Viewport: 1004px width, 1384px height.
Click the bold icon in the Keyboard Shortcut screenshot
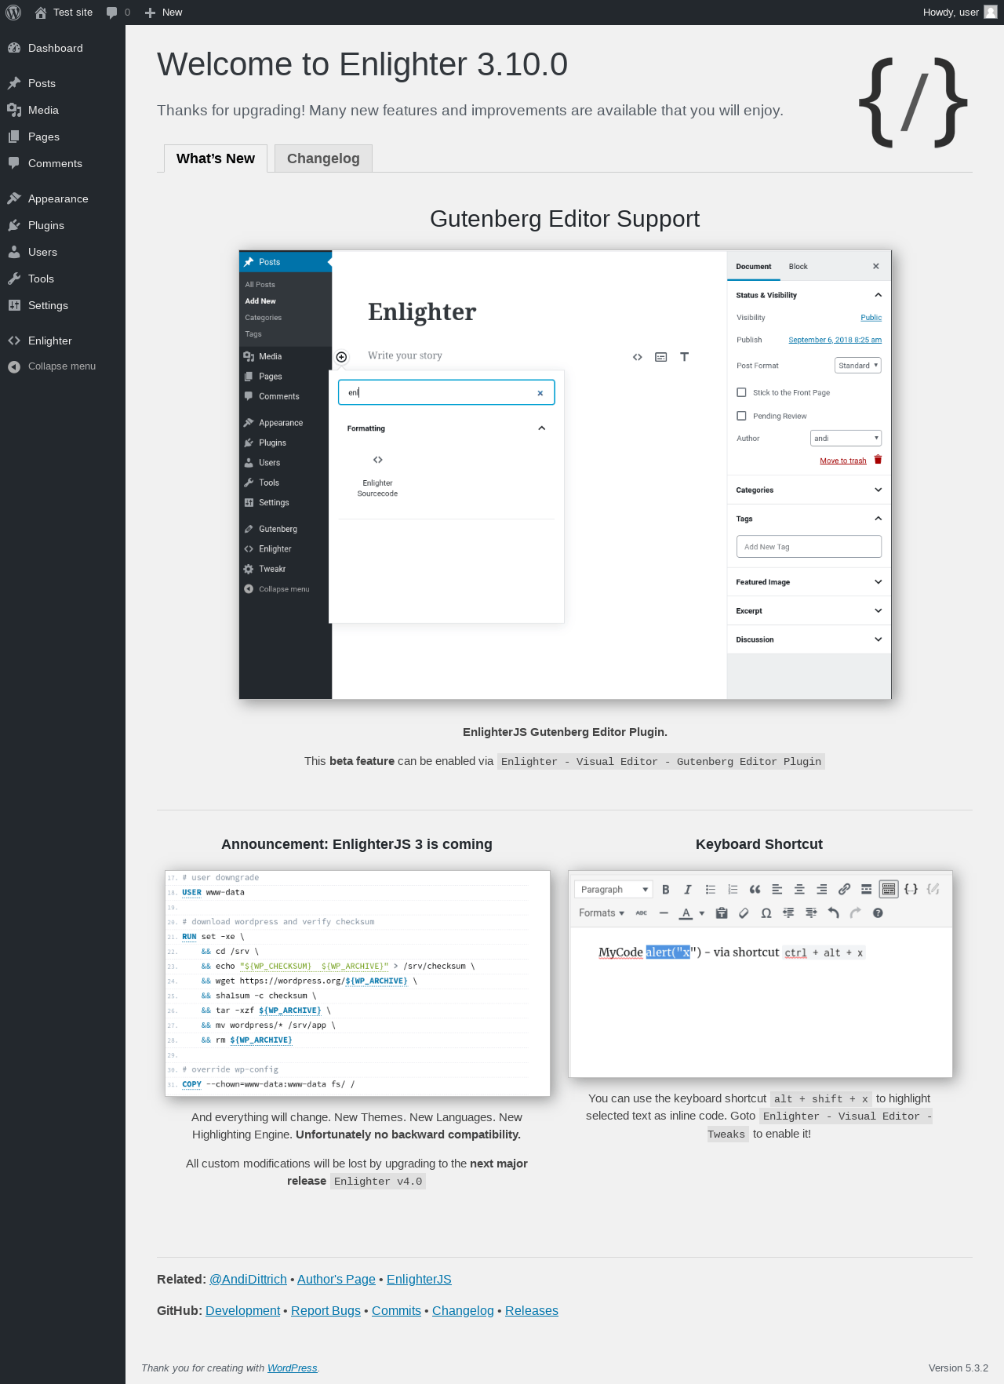[x=666, y=889]
